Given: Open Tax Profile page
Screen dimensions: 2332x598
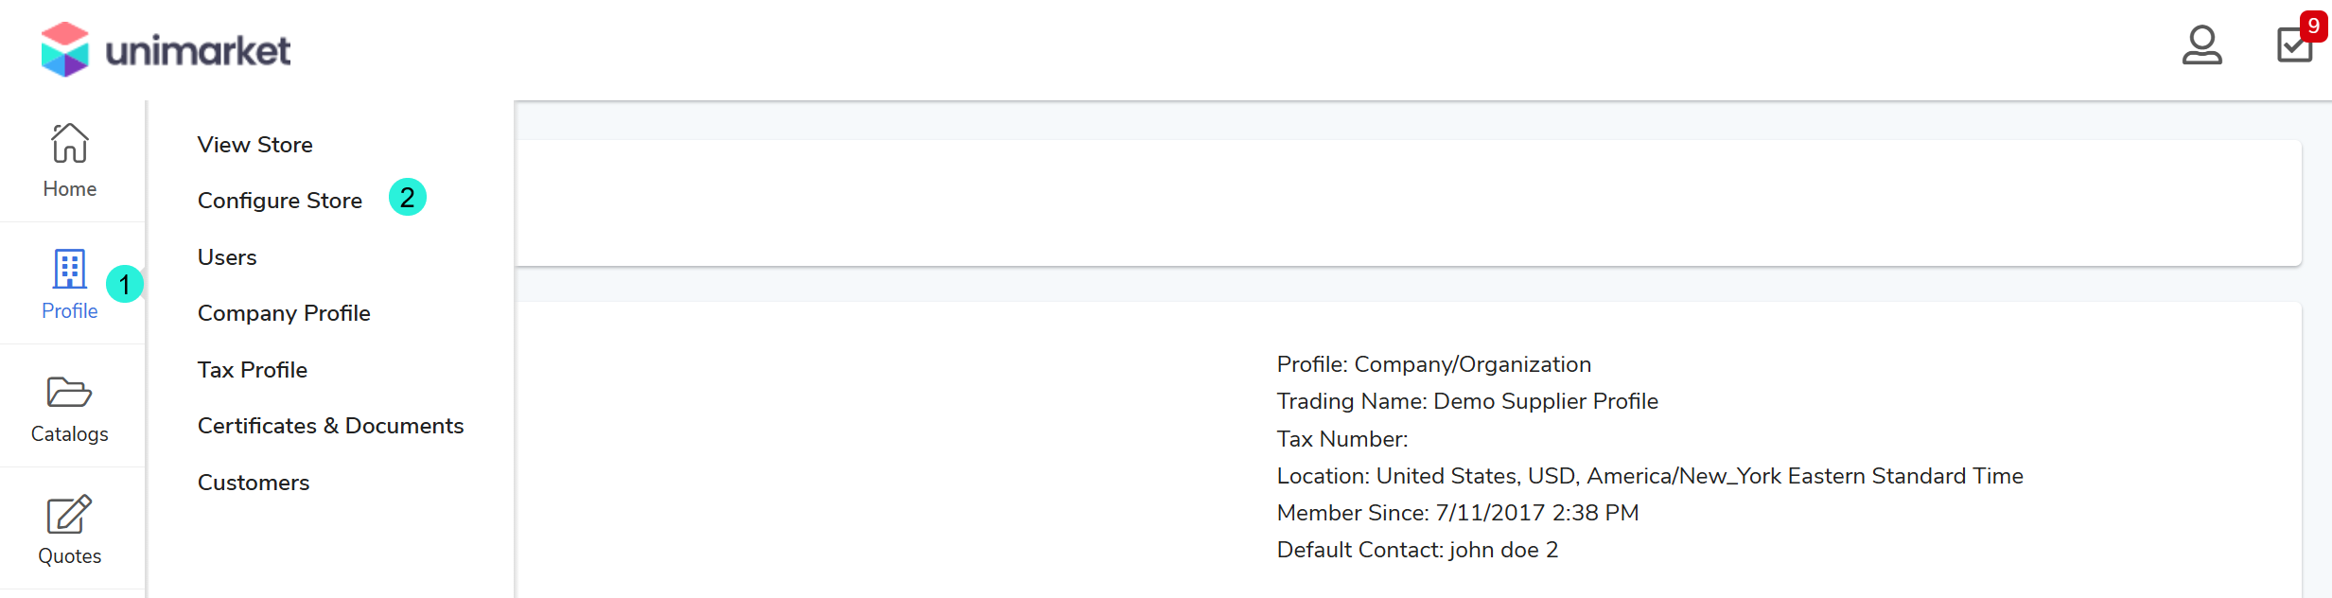Looking at the screenshot, I should [x=253, y=370].
